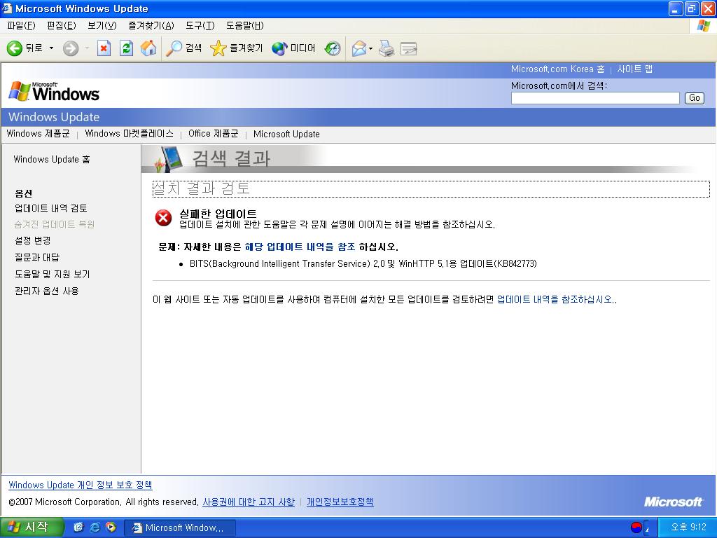Viewport: 717px width, 538px height.
Task: Click the Mail envelope icon
Action: pyautogui.click(x=359, y=48)
